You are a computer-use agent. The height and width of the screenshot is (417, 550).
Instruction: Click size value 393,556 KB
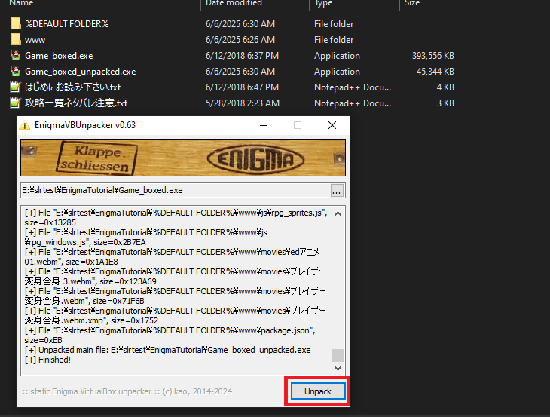click(433, 56)
